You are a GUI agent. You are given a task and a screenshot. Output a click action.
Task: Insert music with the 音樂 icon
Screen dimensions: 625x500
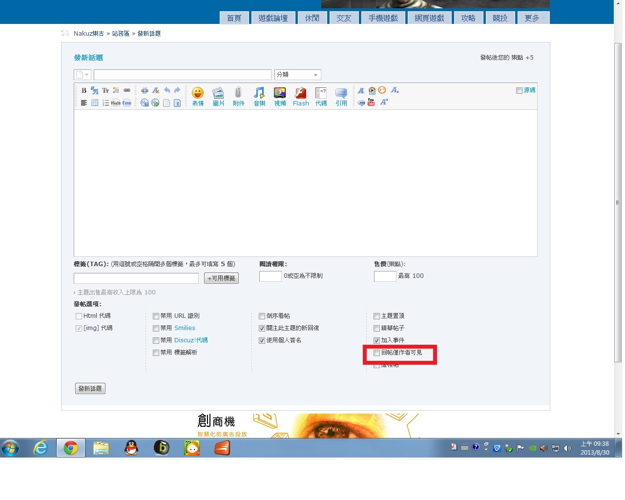[x=259, y=96]
